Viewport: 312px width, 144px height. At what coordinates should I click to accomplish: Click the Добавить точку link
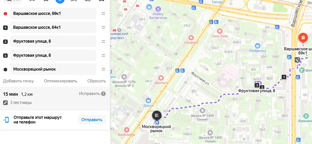pyautogui.click(x=18, y=81)
